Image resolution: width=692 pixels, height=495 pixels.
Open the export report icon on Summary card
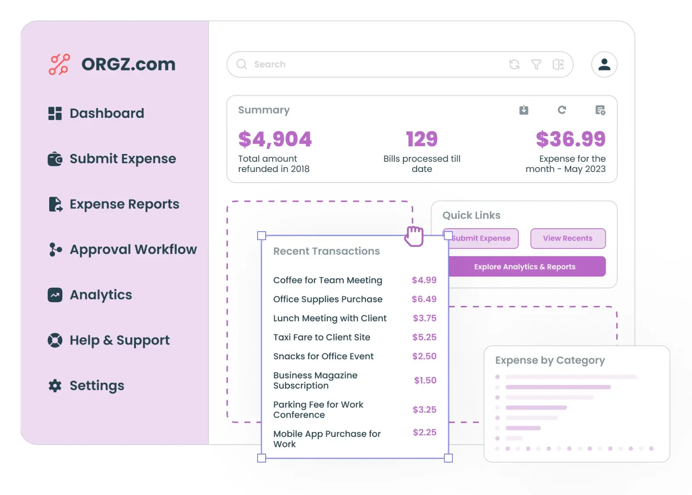click(x=600, y=110)
